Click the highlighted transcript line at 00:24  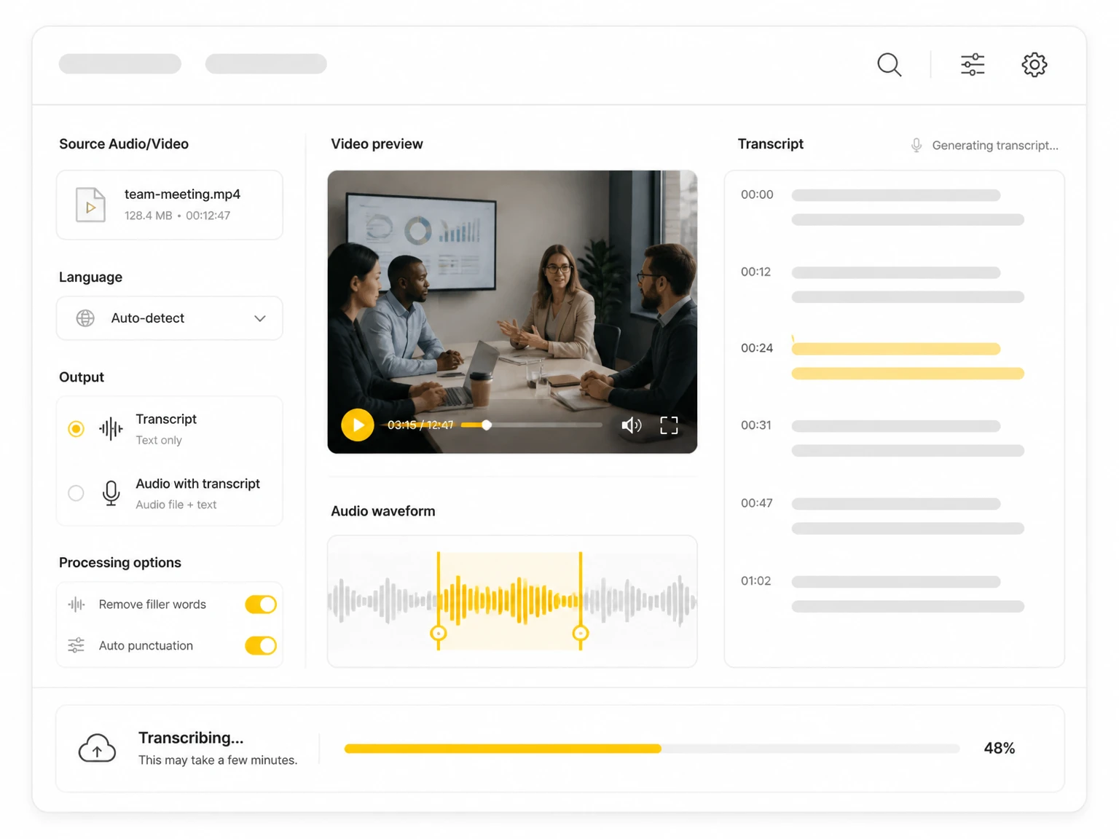(x=908, y=361)
